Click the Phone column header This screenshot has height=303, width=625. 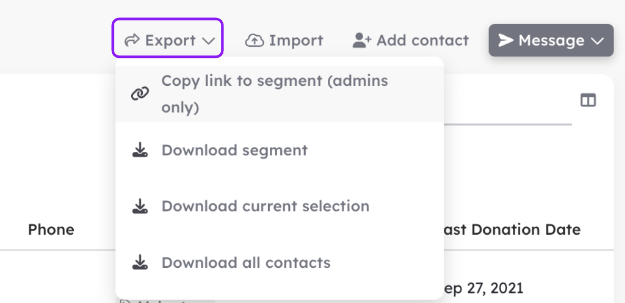point(51,230)
